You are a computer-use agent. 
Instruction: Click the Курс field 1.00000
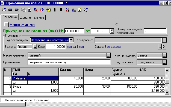(56, 47)
